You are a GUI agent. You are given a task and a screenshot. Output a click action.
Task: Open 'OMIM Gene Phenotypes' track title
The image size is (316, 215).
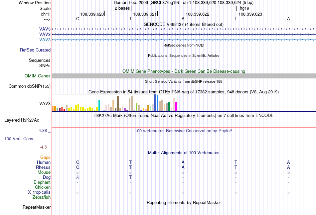coord(184,71)
